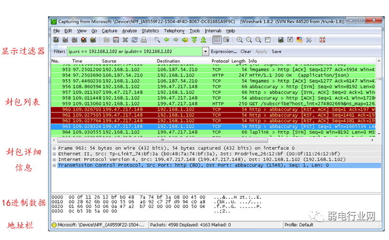Open the coloring rules editor
This screenshot has height=240, width=389.
click(x=300, y=40)
